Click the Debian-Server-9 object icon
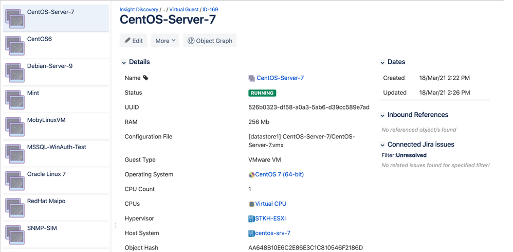The width and height of the screenshot is (513, 252). coord(15,73)
